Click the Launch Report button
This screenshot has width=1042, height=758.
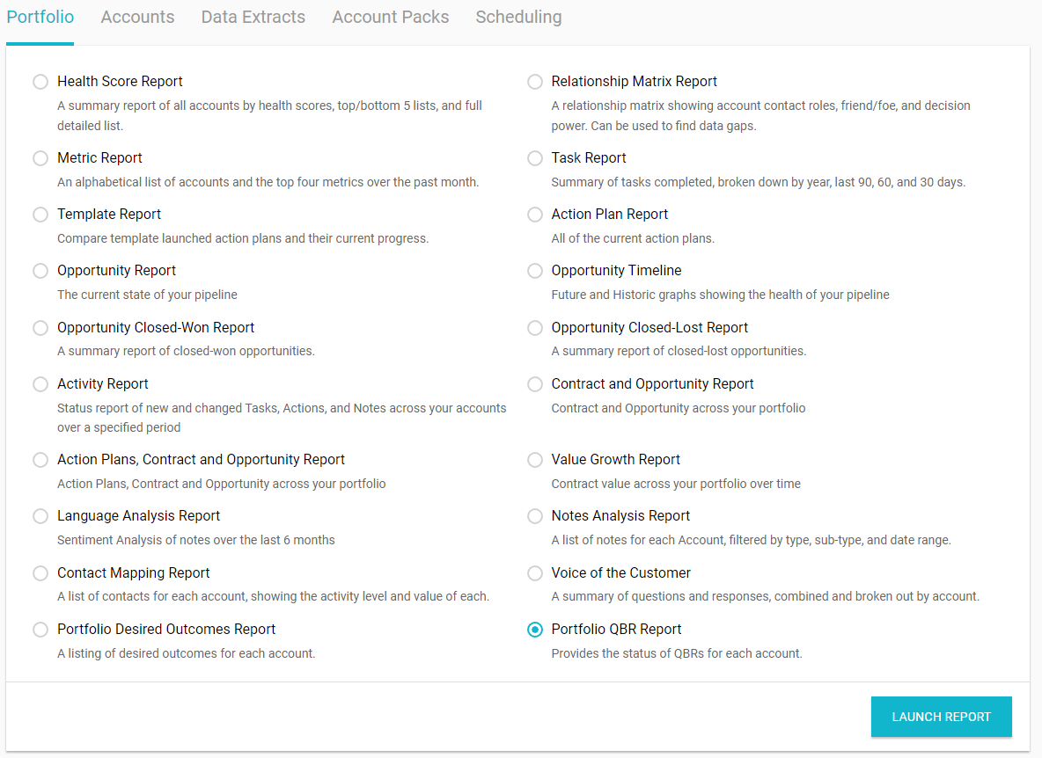click(941, 717)
